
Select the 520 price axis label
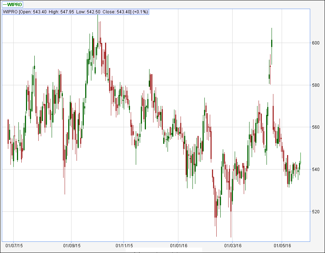316,212
